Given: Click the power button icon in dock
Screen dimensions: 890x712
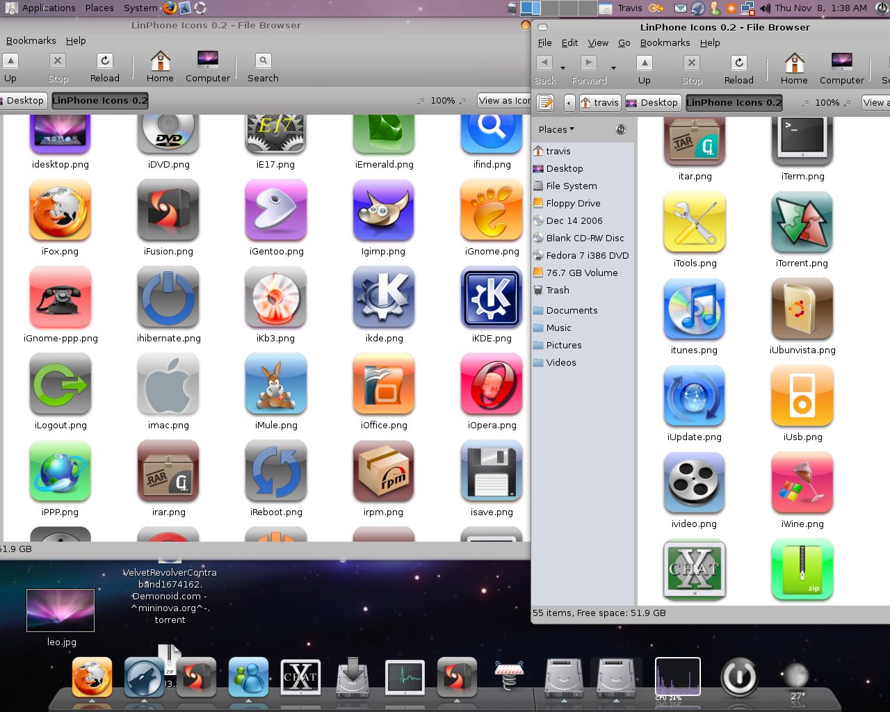Looking at the screenshot, I should coord(738,677).
